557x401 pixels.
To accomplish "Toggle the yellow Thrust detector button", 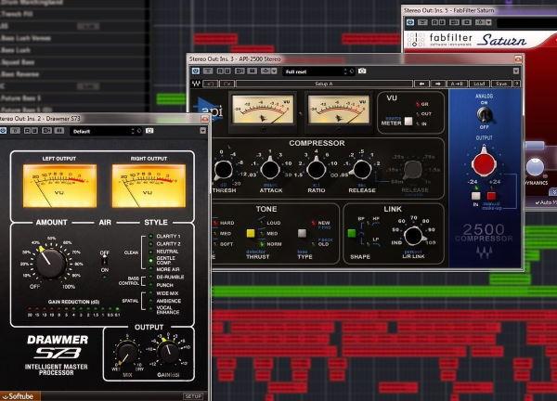I will [x=251, y=233].
